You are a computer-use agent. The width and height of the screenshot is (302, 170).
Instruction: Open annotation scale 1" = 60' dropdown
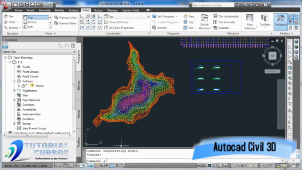pyautogui.click(x=239, y=166)
